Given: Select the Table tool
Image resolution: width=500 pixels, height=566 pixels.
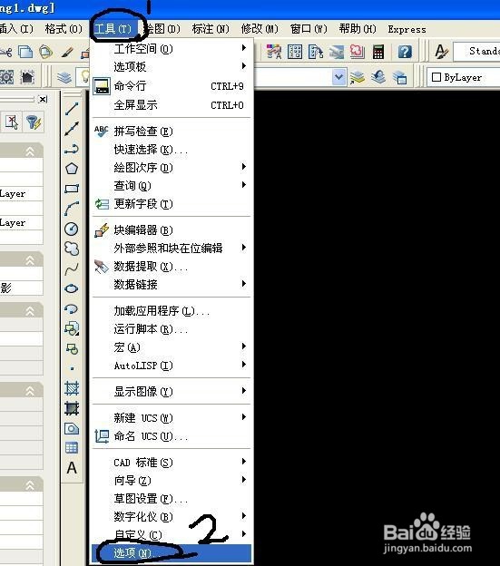Looking at the screenshot, I should 72,448.
